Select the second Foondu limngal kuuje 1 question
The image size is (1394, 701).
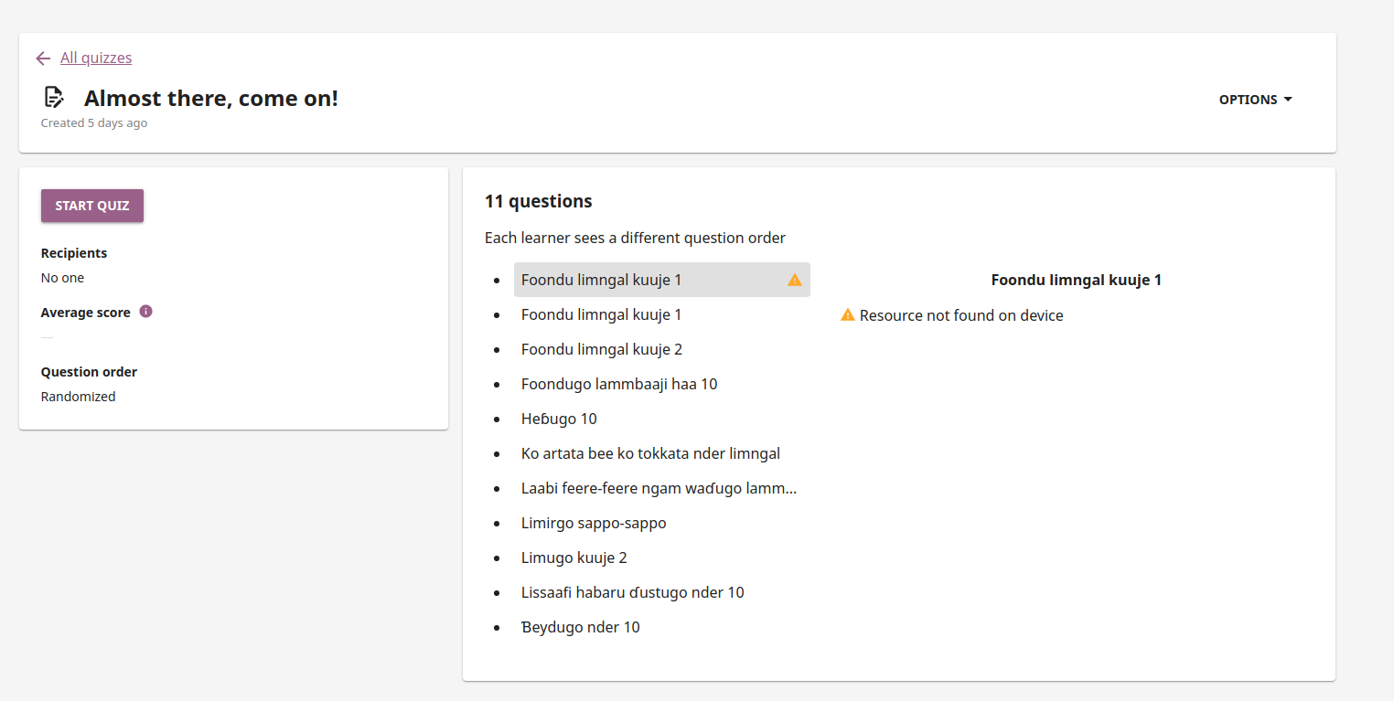[662, 314]
